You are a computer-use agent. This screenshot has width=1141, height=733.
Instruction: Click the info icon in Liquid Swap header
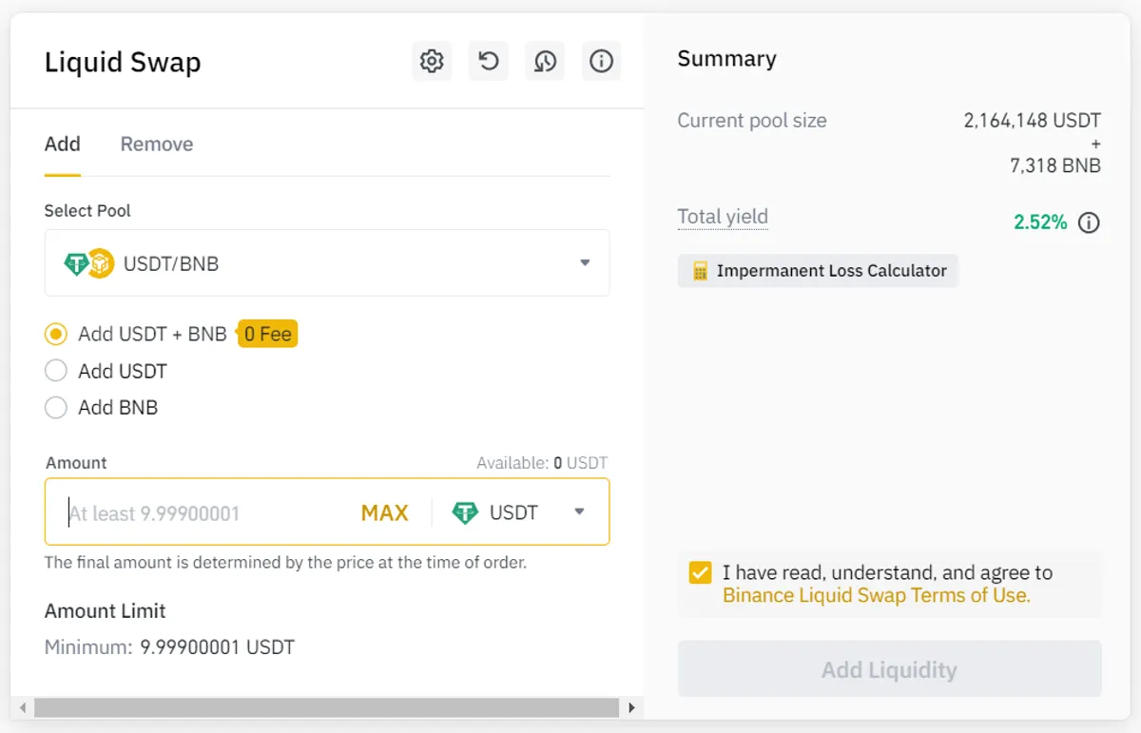pos(601,62)
